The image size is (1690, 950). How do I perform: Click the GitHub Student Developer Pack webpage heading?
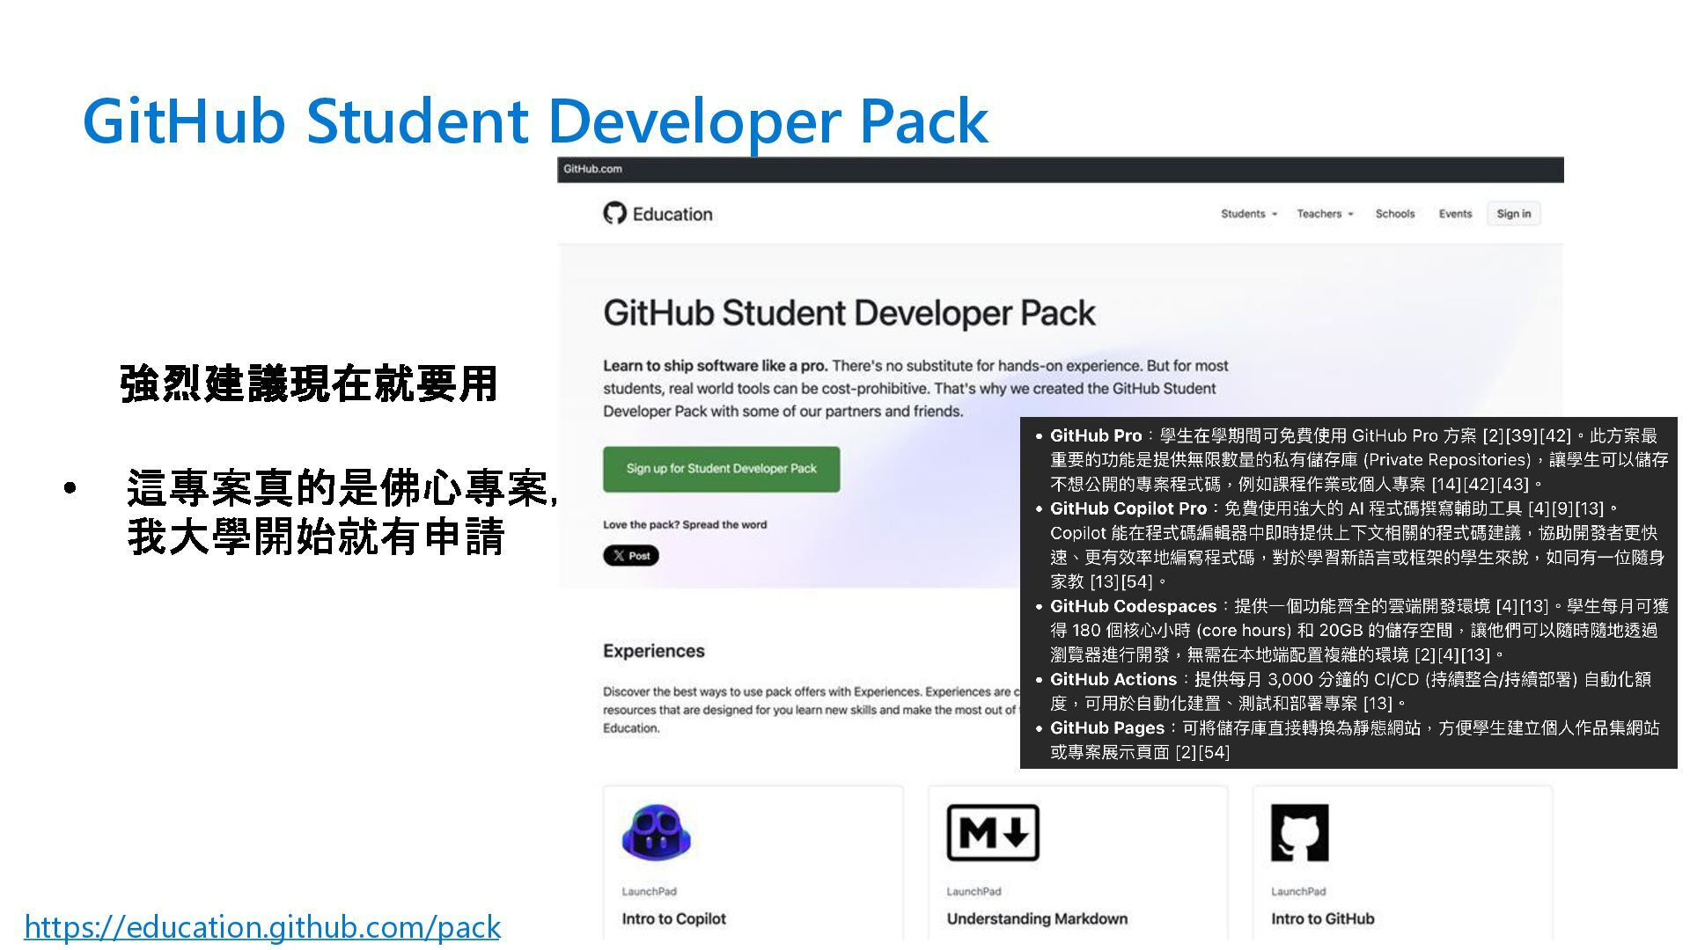point(849,313)
